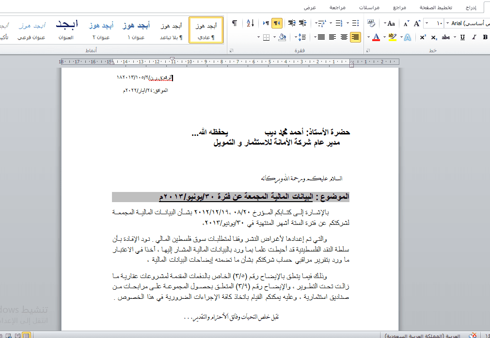
Task: Align text to the left
Action: coord(332,37)
